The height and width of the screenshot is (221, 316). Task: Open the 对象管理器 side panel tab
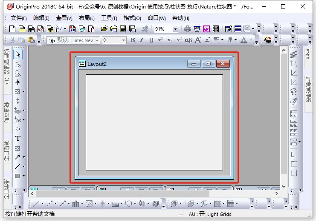[x=308, y=89]
